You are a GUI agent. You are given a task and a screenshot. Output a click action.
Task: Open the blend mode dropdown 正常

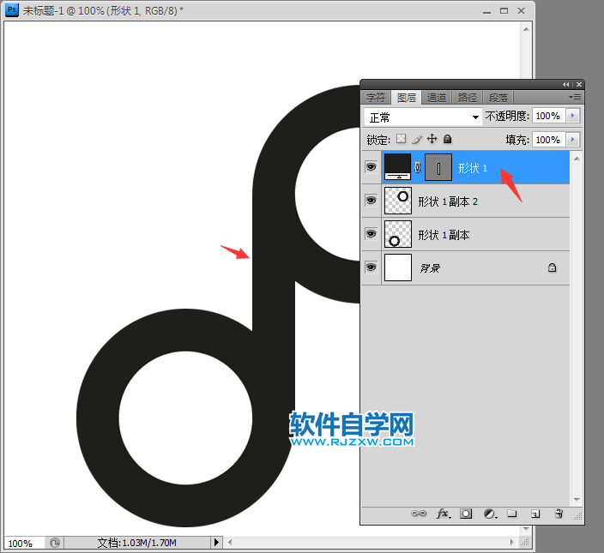coord(423,117)
